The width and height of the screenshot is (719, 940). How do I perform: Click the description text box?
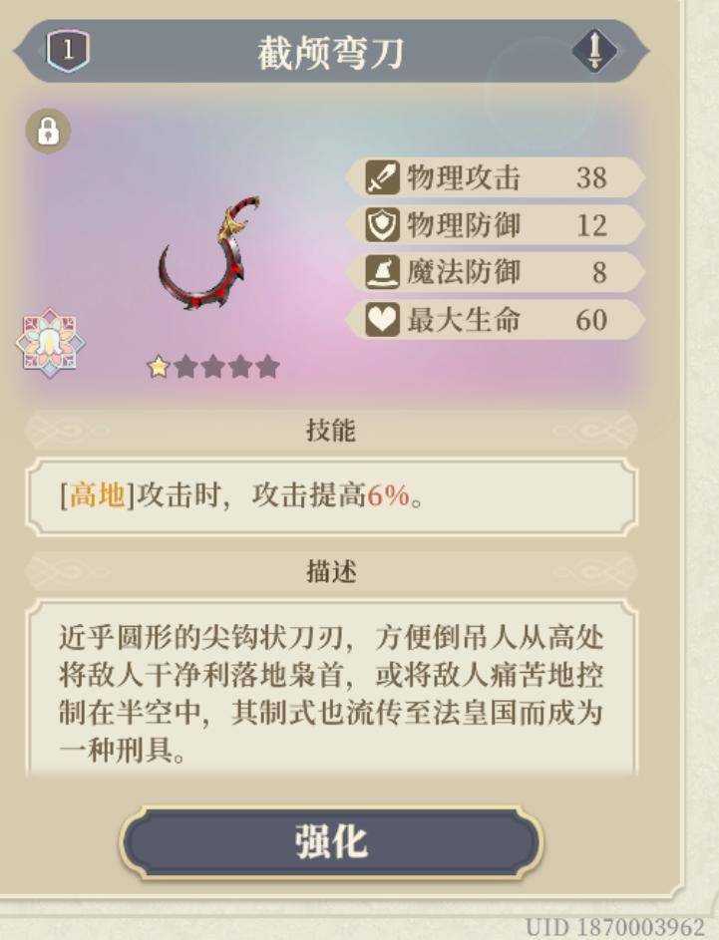click(x=331, y=687)
